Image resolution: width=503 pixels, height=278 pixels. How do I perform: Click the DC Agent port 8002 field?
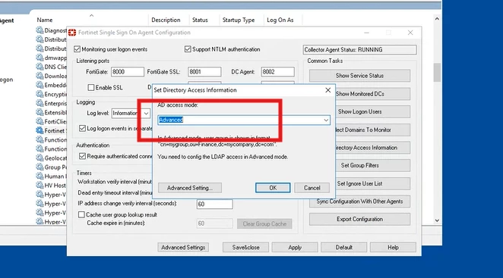tap(277, 72)
